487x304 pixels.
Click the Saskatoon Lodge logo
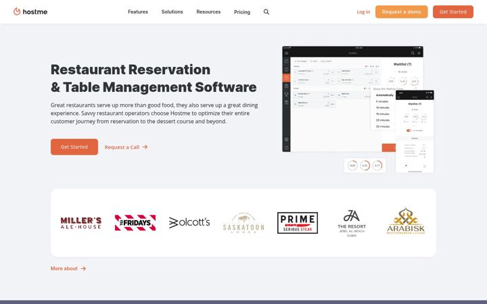tap(243, 223)
